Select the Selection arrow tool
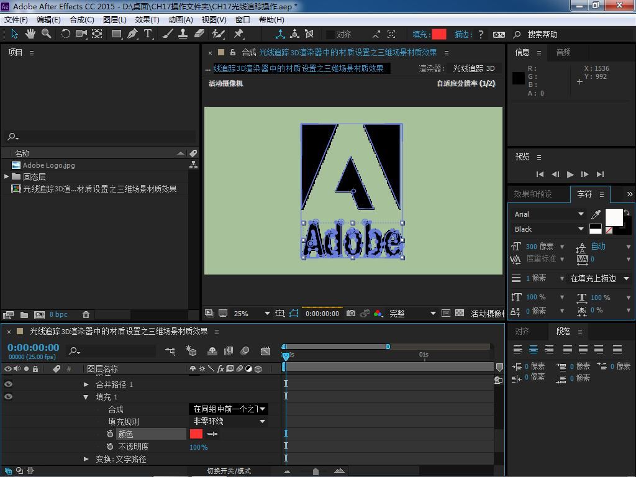 (x=14, y=34)
